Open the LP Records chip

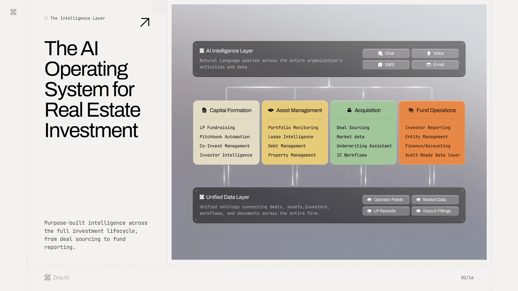point(386,211)
